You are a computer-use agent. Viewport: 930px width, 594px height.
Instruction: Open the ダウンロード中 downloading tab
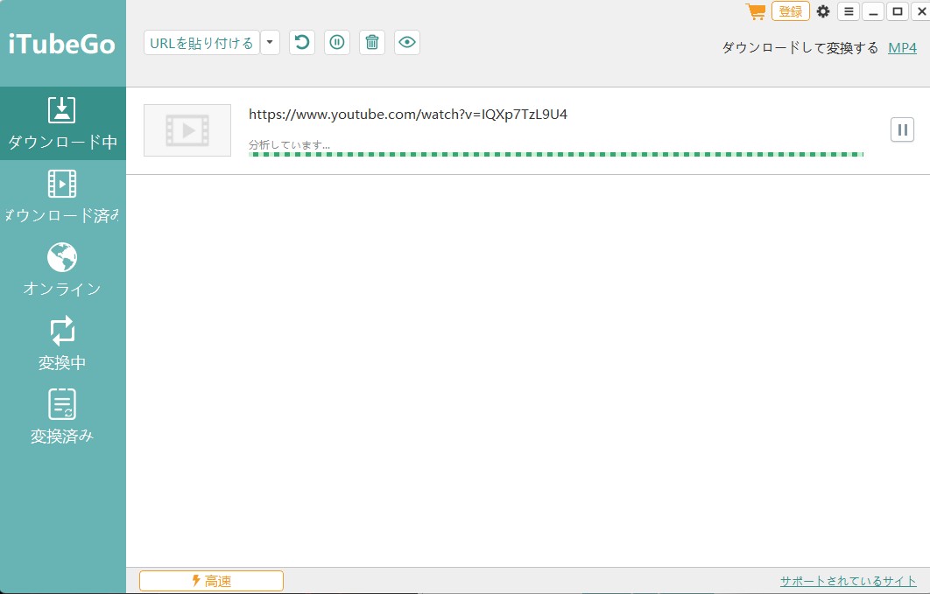tap(63, 123)
